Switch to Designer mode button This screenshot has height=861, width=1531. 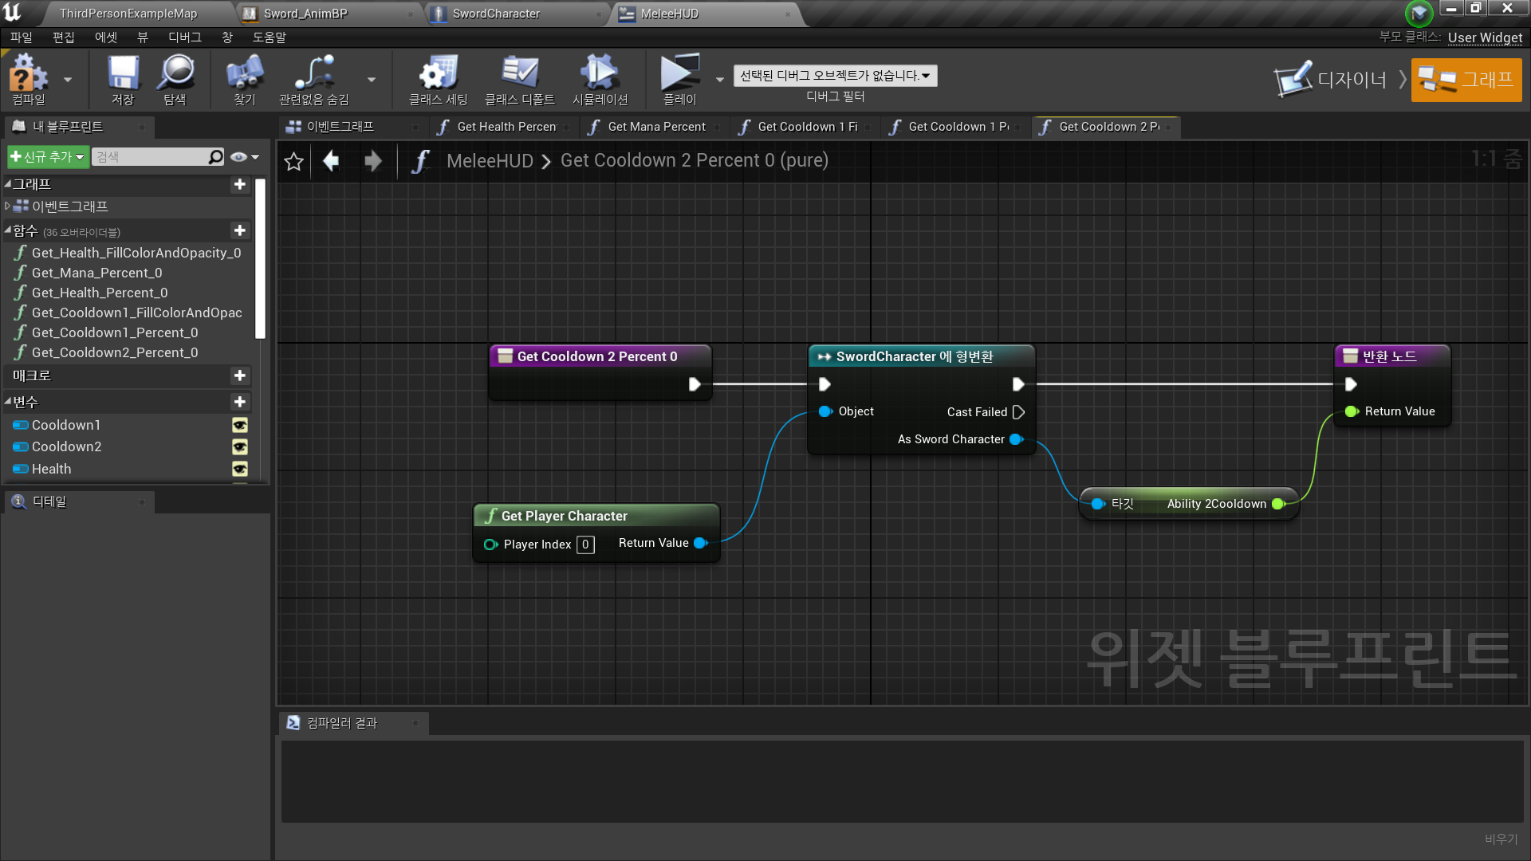click(1332, 80)
